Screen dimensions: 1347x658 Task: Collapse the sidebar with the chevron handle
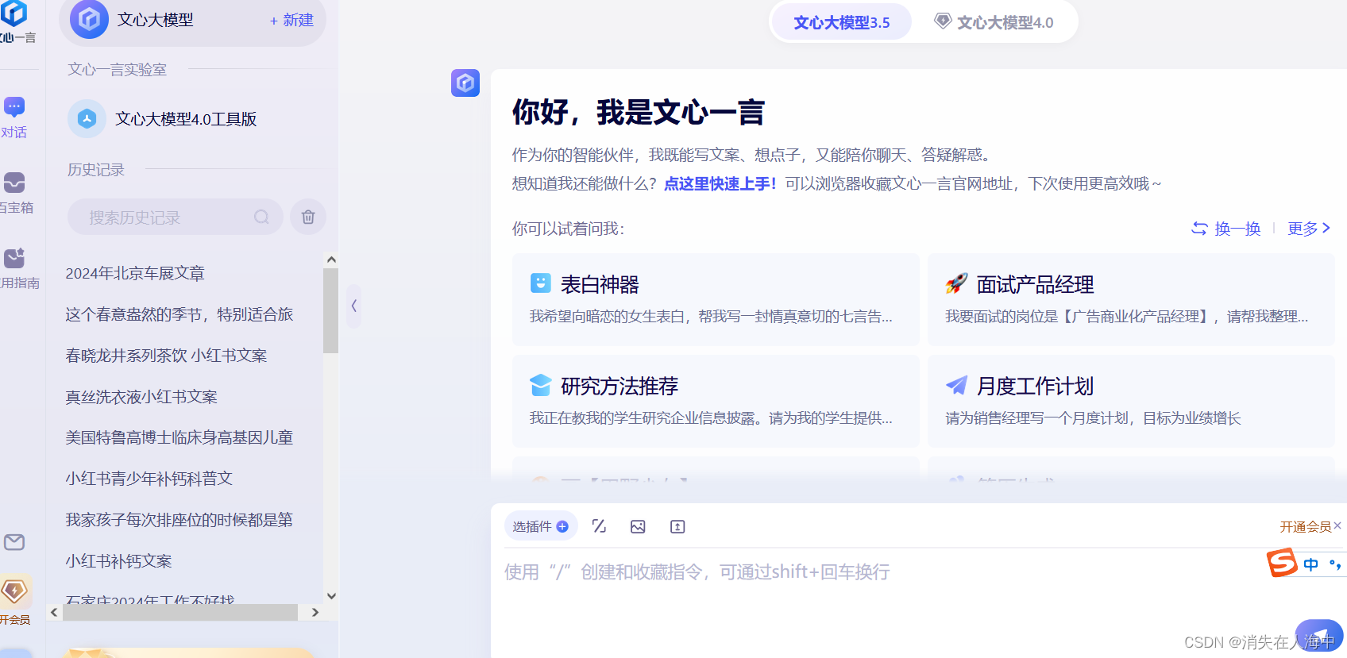353,306
